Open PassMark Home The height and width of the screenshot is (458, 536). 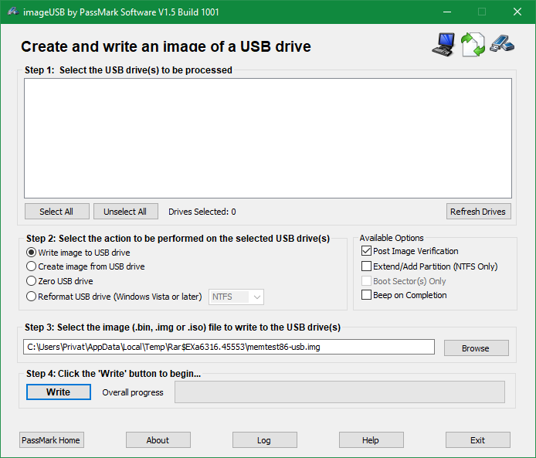click(51, 440)
